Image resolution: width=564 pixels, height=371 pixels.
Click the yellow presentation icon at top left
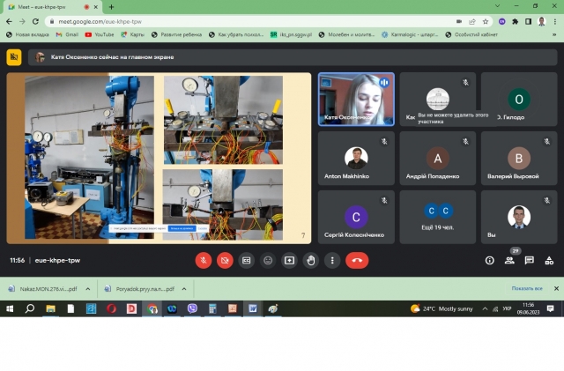(14, 57)
